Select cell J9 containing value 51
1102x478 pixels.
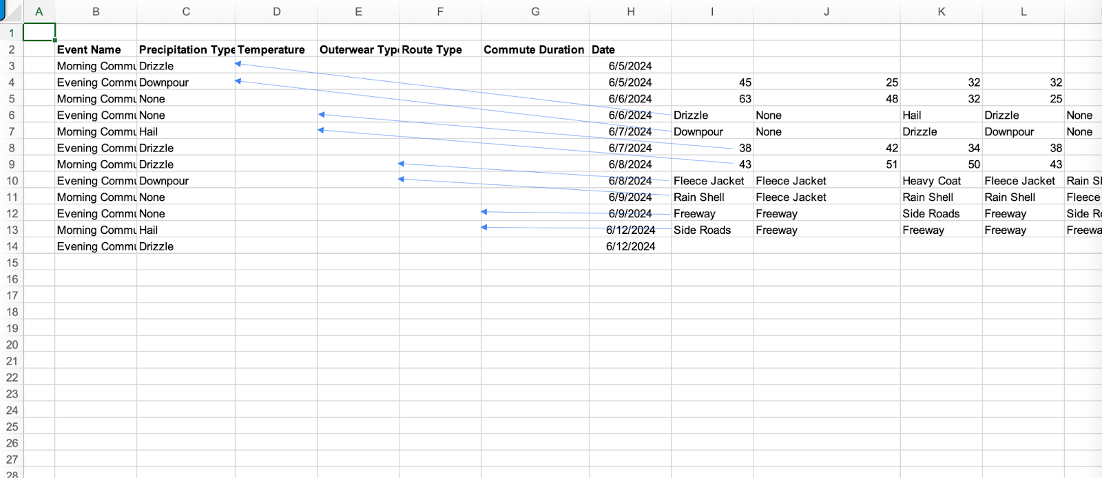click(x=826, y=164)
